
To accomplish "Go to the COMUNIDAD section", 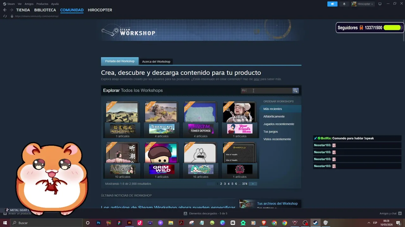I will 72,10.
